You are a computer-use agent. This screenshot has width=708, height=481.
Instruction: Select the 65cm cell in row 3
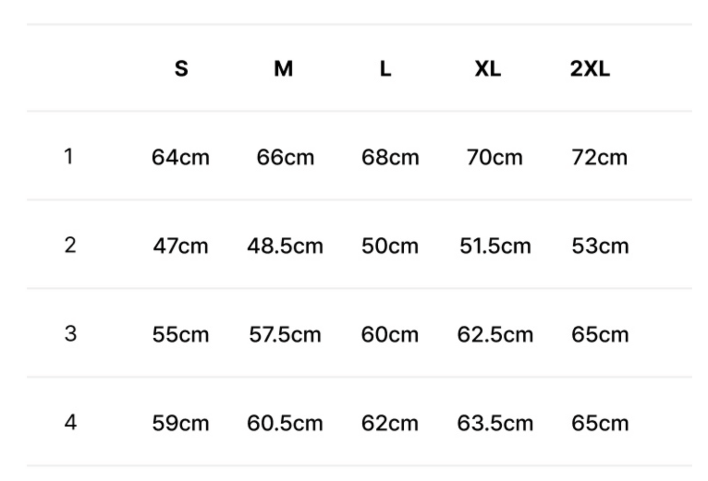coord(600,335)
